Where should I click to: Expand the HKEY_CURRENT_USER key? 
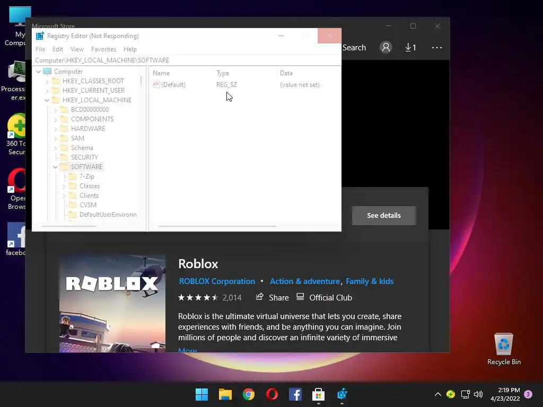click(47, 91)
